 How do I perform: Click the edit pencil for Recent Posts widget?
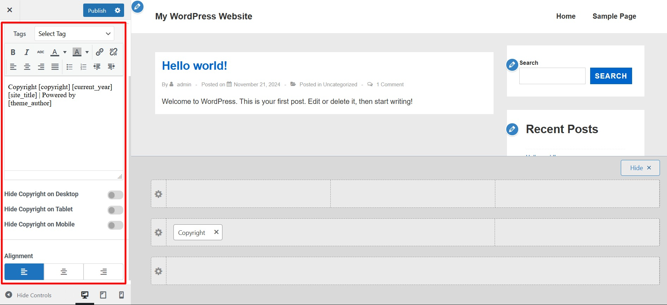point(512,129)
